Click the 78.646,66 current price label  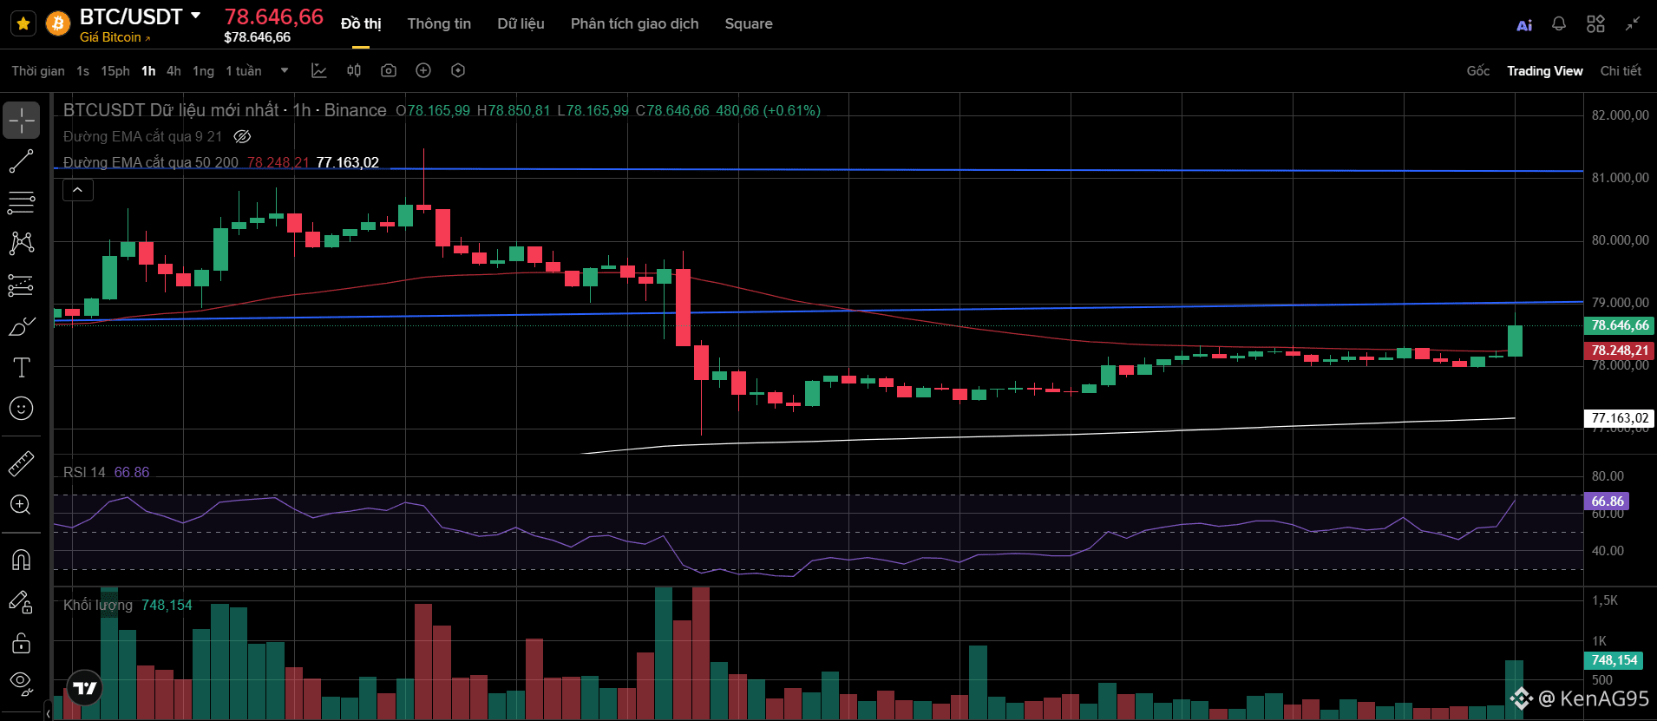coord(1620,326)
